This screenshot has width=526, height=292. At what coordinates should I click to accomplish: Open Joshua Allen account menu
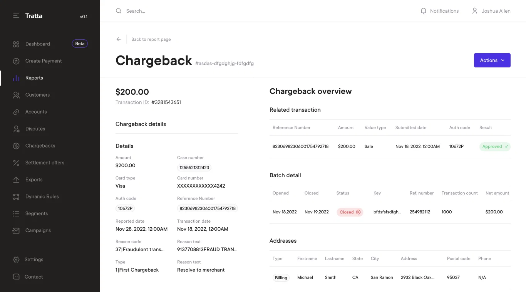(x=496, y=11)
